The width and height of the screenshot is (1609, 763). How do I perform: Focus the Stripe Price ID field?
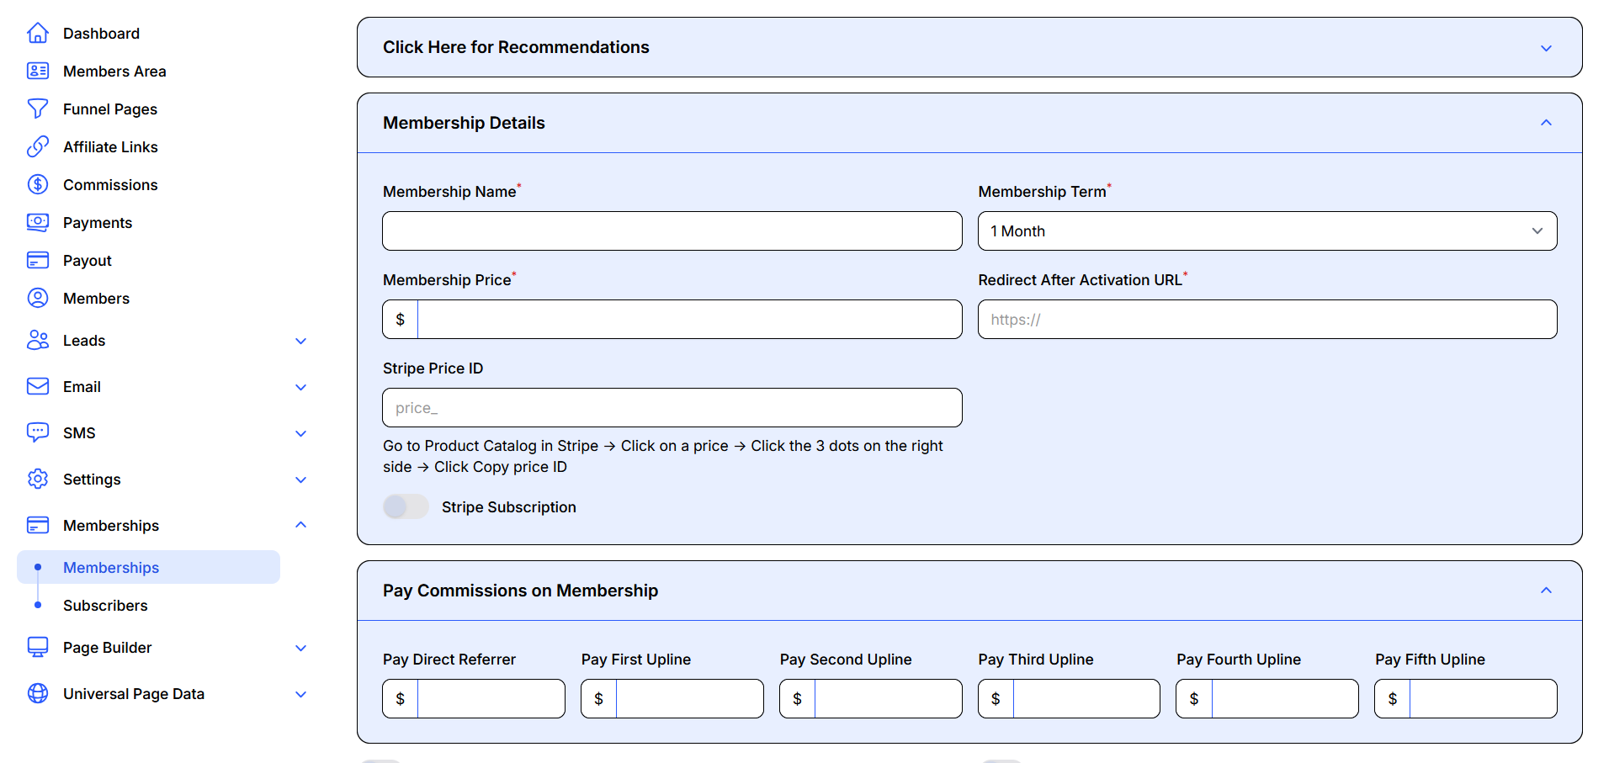click(672, 408)
